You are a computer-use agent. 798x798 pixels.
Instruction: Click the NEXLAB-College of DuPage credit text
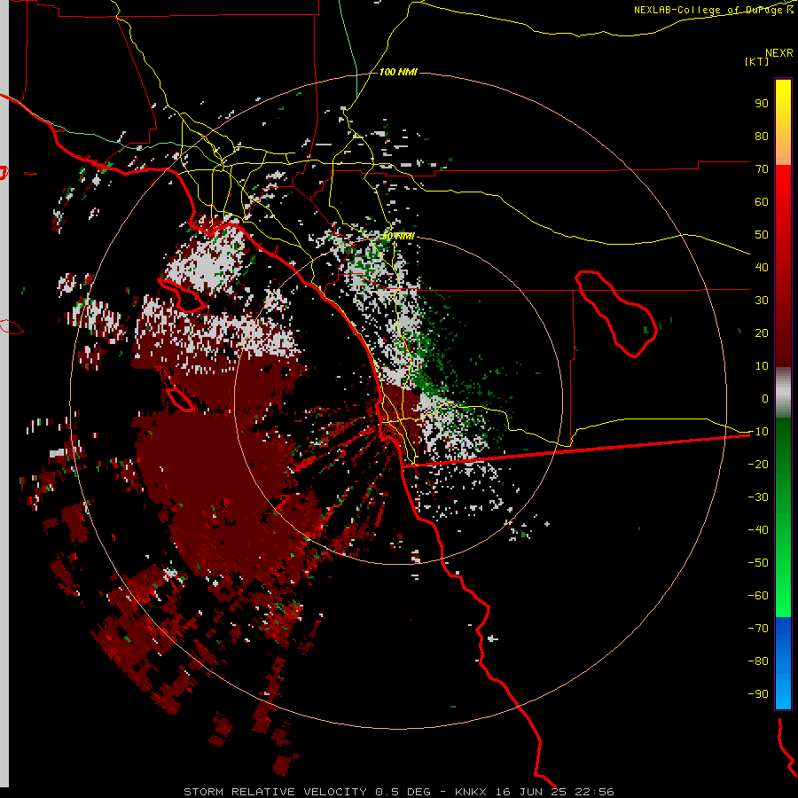[x=713, y=10]
